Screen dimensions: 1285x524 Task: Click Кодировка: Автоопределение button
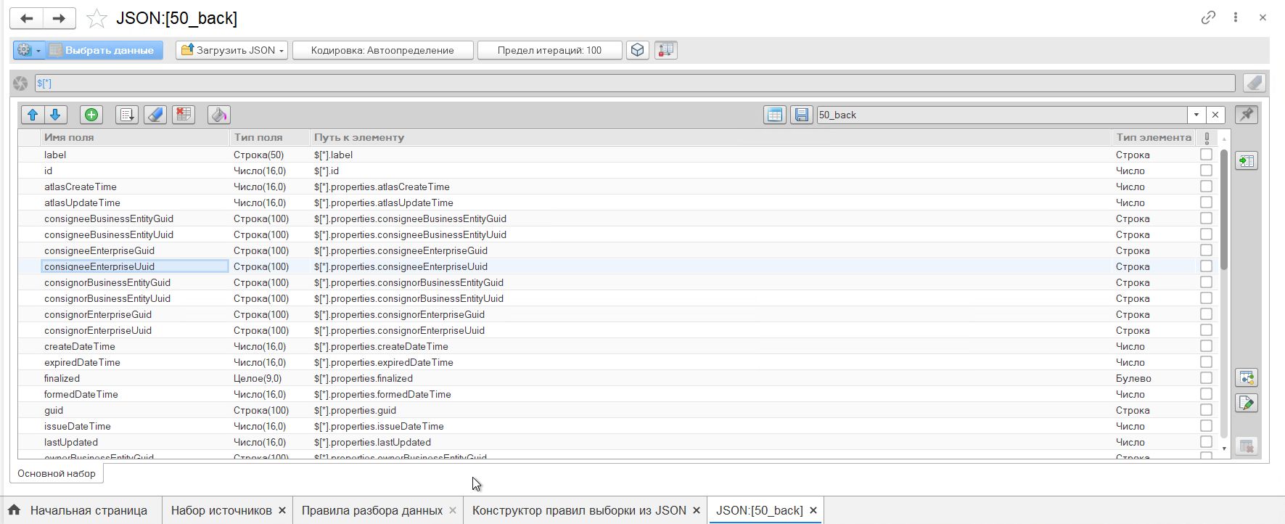[x=382, y=50]
